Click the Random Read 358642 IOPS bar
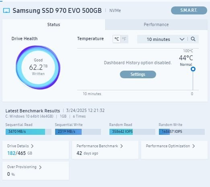 click(x=132, y=132)
